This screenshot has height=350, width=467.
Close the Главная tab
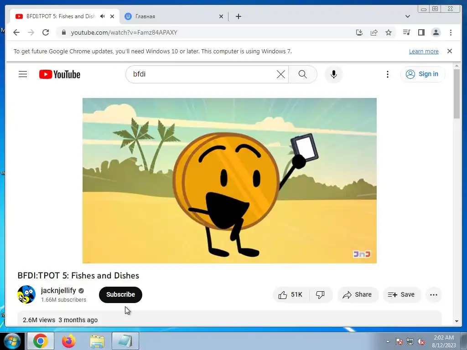tap(221, 16)
